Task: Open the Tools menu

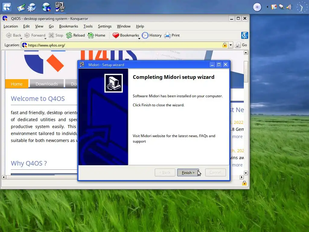Action: (88, 26)
